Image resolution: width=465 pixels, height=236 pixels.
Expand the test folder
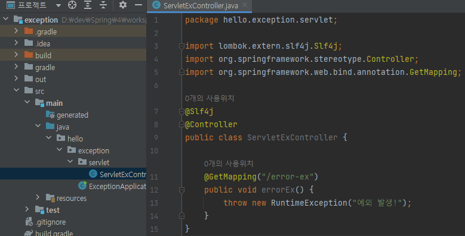27,209
